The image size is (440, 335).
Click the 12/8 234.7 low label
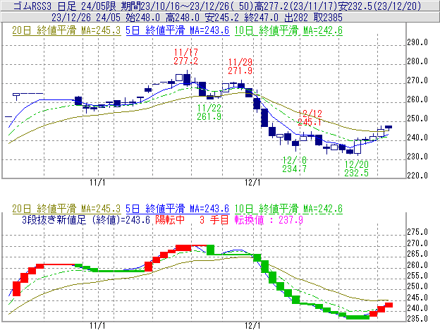294,164
